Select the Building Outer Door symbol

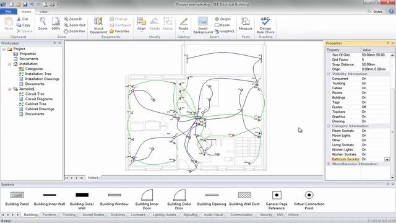click(179, 199)
